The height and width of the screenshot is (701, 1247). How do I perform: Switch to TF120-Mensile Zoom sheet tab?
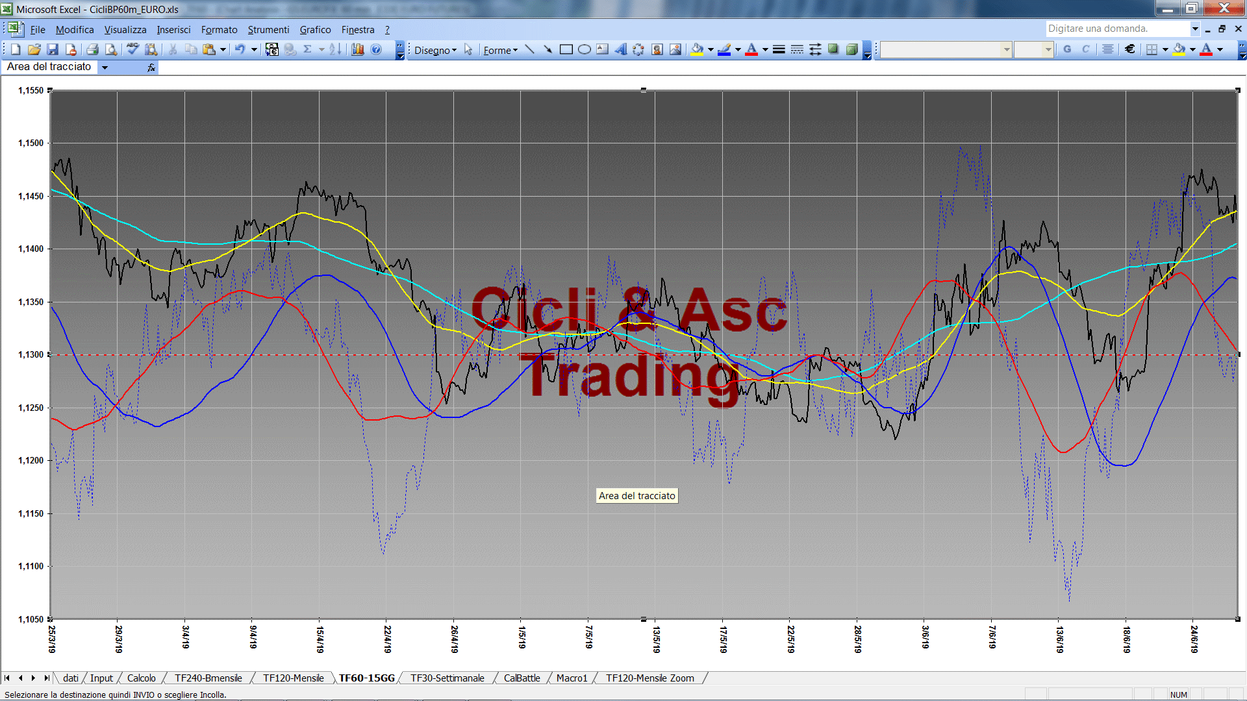pyautogui.click(x=649, y=678)
